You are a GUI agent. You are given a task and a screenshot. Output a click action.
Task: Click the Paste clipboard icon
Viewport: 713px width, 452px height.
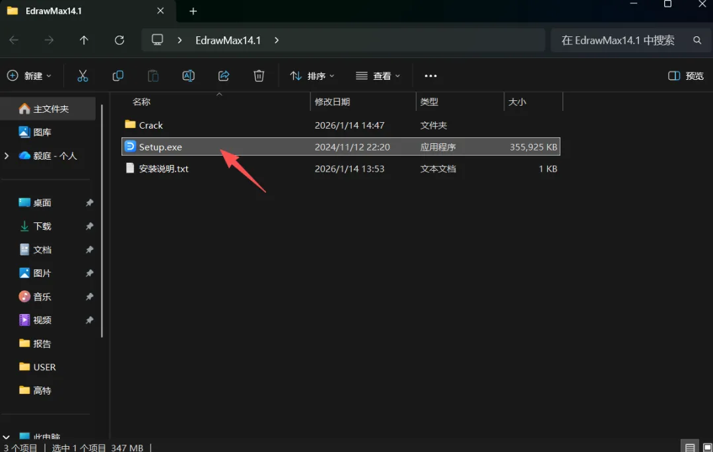click(x=153, y=76)
